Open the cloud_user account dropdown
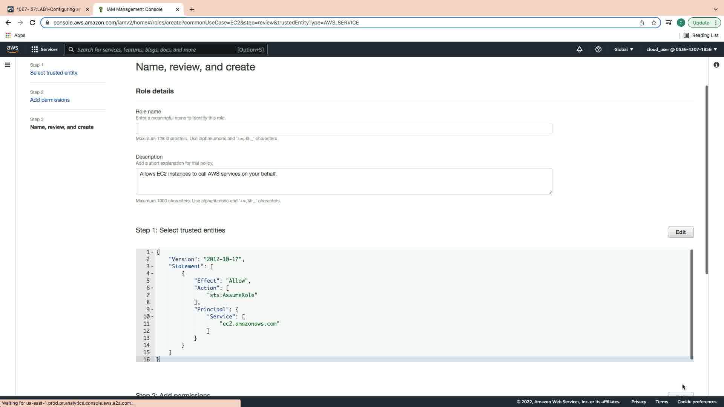 (681, 49)
